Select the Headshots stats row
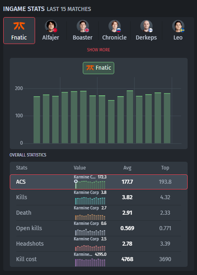Screen dimensions: 197x275 [99, 244]
